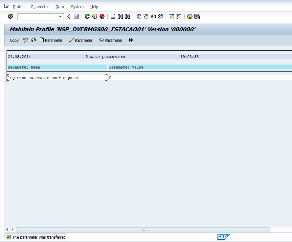Collapse command field with the left triangle
292x242 pixels.
(x=69, y=16)
